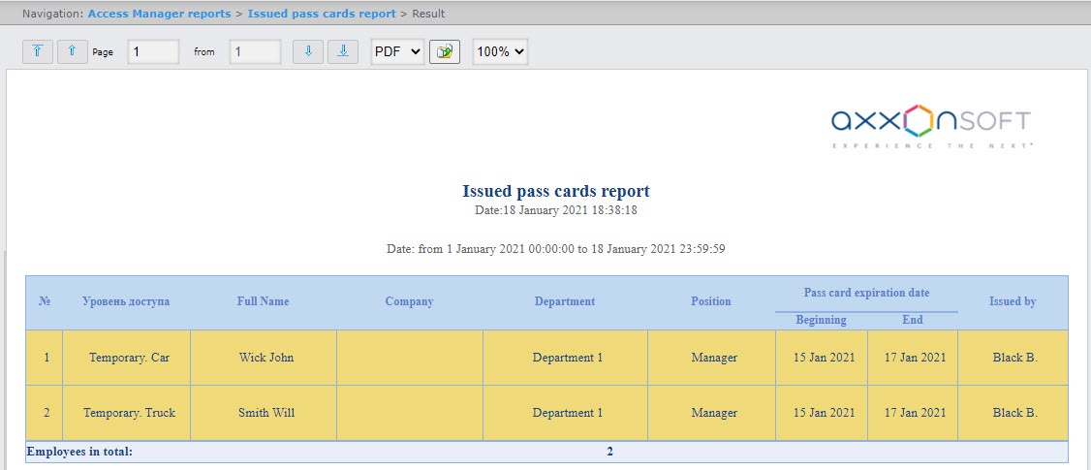Click the Department column header

coord(565,301)
